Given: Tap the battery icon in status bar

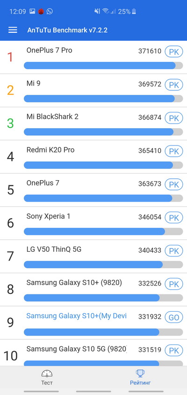Looking at the screenshot, I should 134,11.
